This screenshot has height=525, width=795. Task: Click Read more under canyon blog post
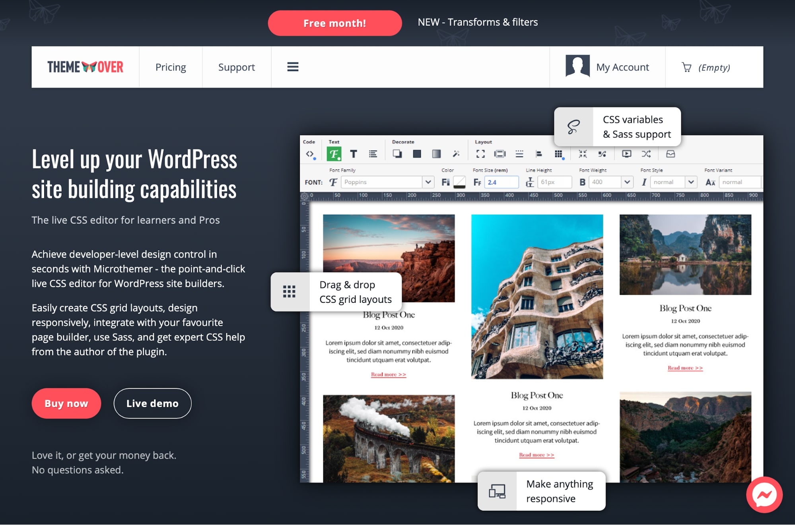pyautogui.click(x=389, y=374)
